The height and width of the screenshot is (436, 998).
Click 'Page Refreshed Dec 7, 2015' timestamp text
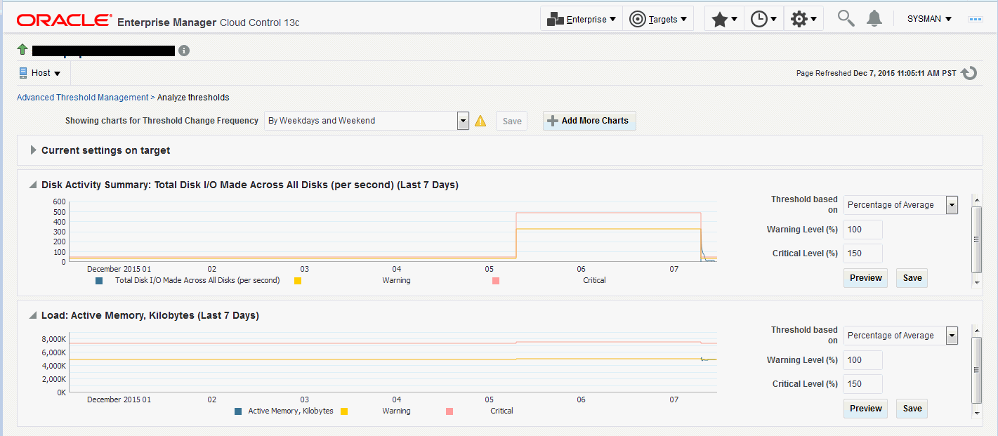click(876, 73)
